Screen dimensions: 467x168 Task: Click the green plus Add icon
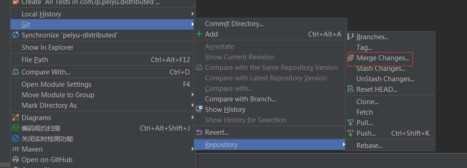199,34
